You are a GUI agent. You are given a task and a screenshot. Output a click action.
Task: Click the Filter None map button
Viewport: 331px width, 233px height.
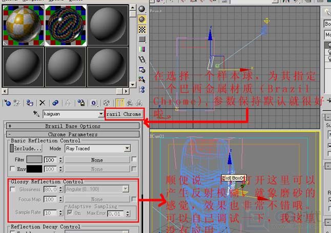click(97, 160)
